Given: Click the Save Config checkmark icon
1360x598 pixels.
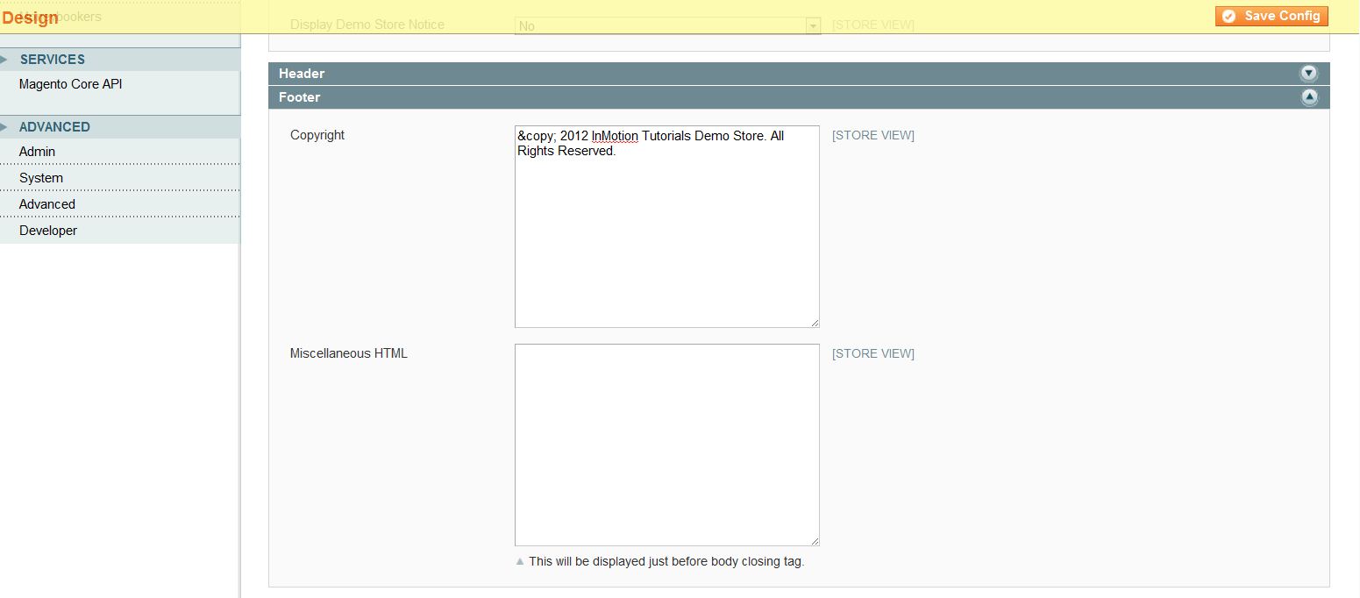Looking at the screenshot, I should pos(1229,16).
